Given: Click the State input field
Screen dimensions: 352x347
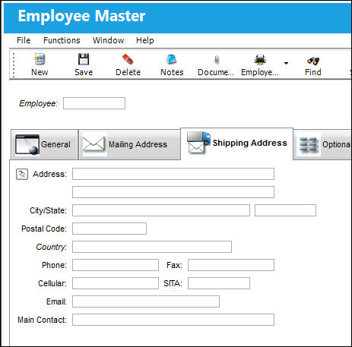Looking at the screenshot, I should [x=285, y=210].
